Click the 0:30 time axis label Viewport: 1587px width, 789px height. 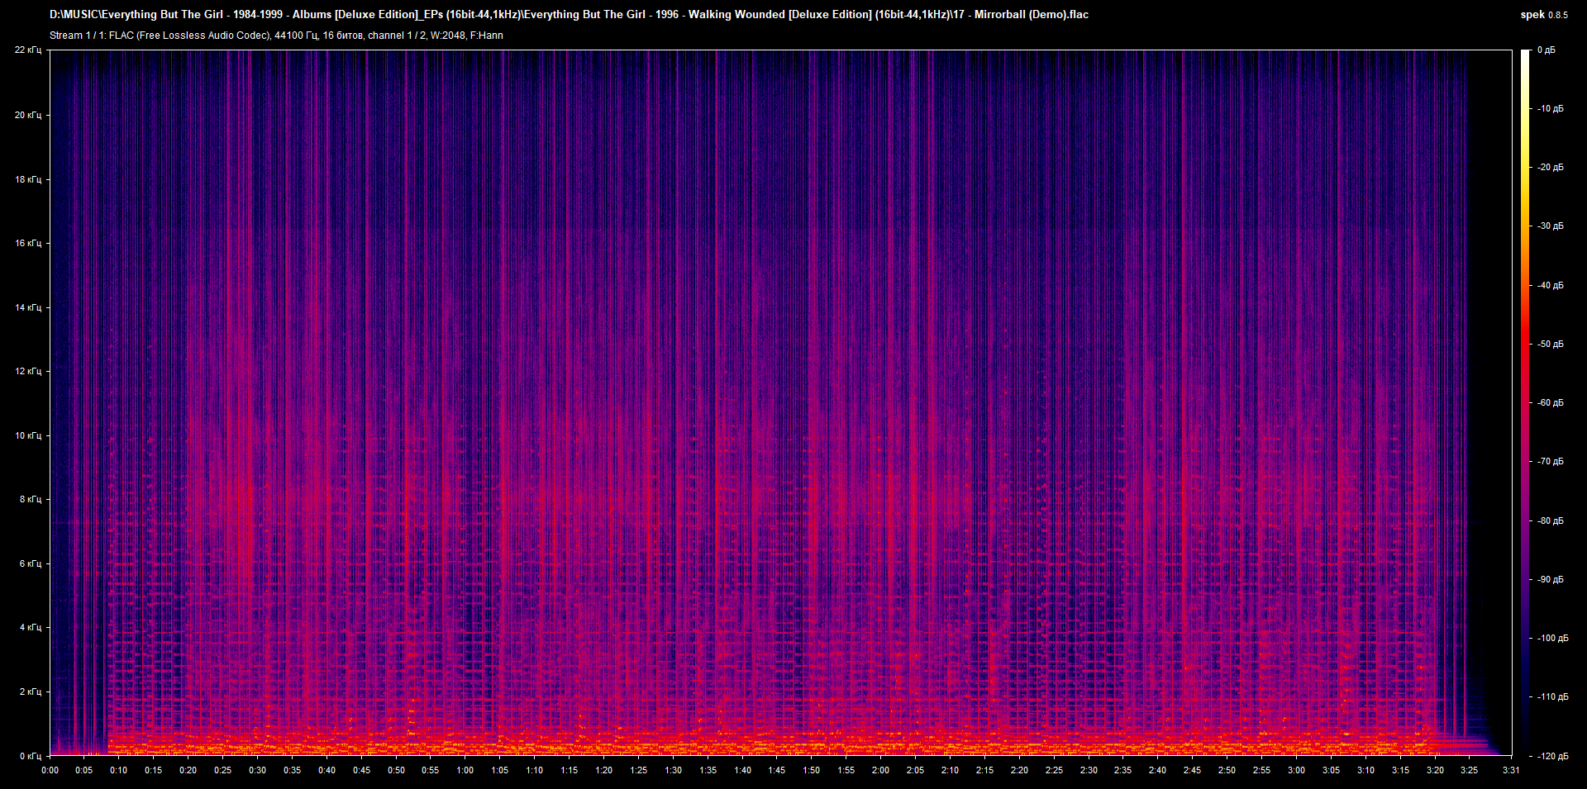[258, 771]
